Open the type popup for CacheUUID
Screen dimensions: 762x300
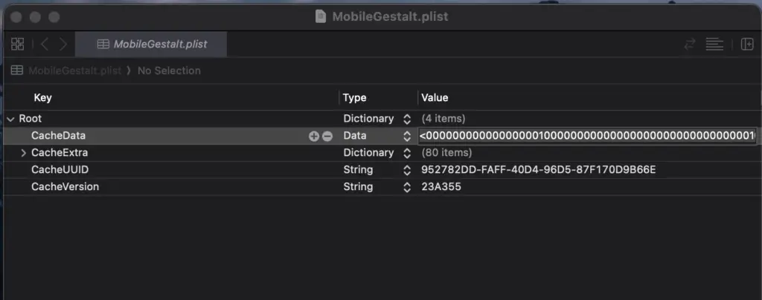coord(407,170)
